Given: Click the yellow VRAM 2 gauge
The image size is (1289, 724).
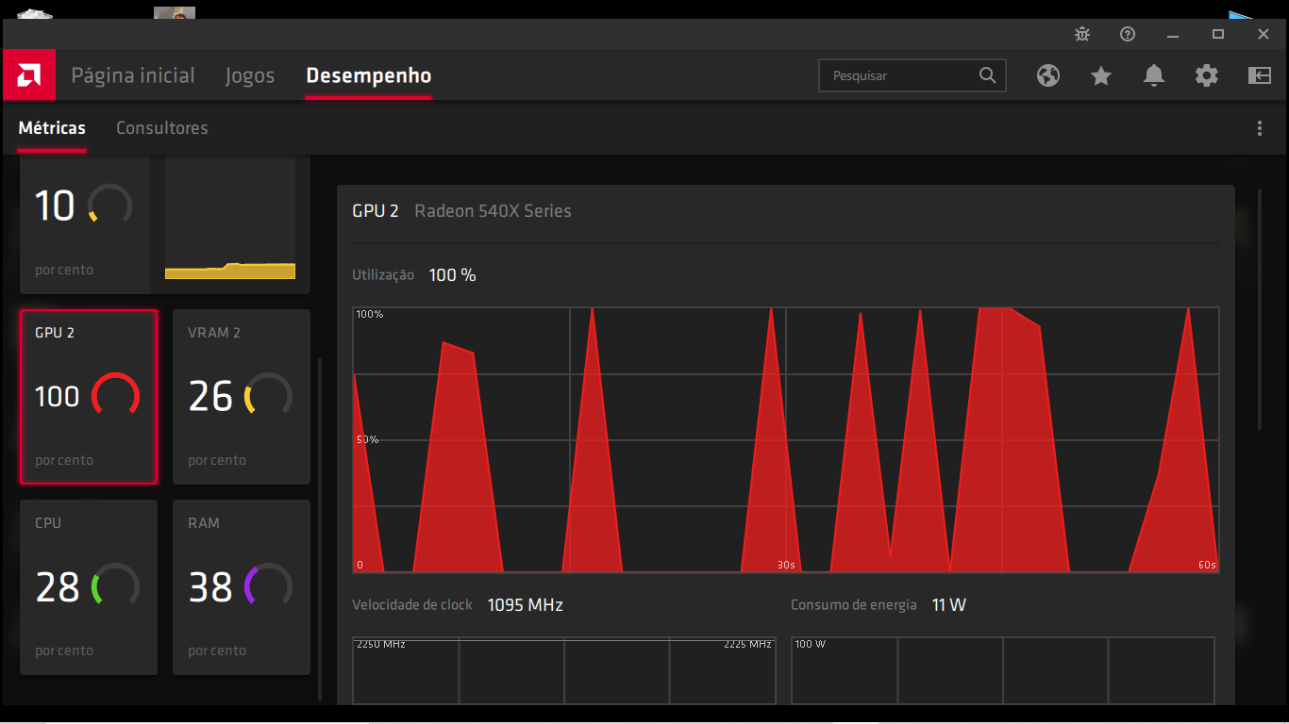Looking at the screenshot, I should point(268,394).
